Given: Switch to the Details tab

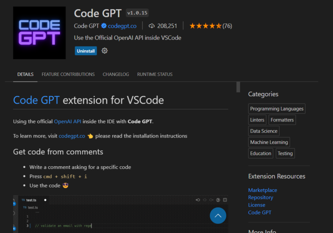Looking at the screenshot, I should [25, 74].
